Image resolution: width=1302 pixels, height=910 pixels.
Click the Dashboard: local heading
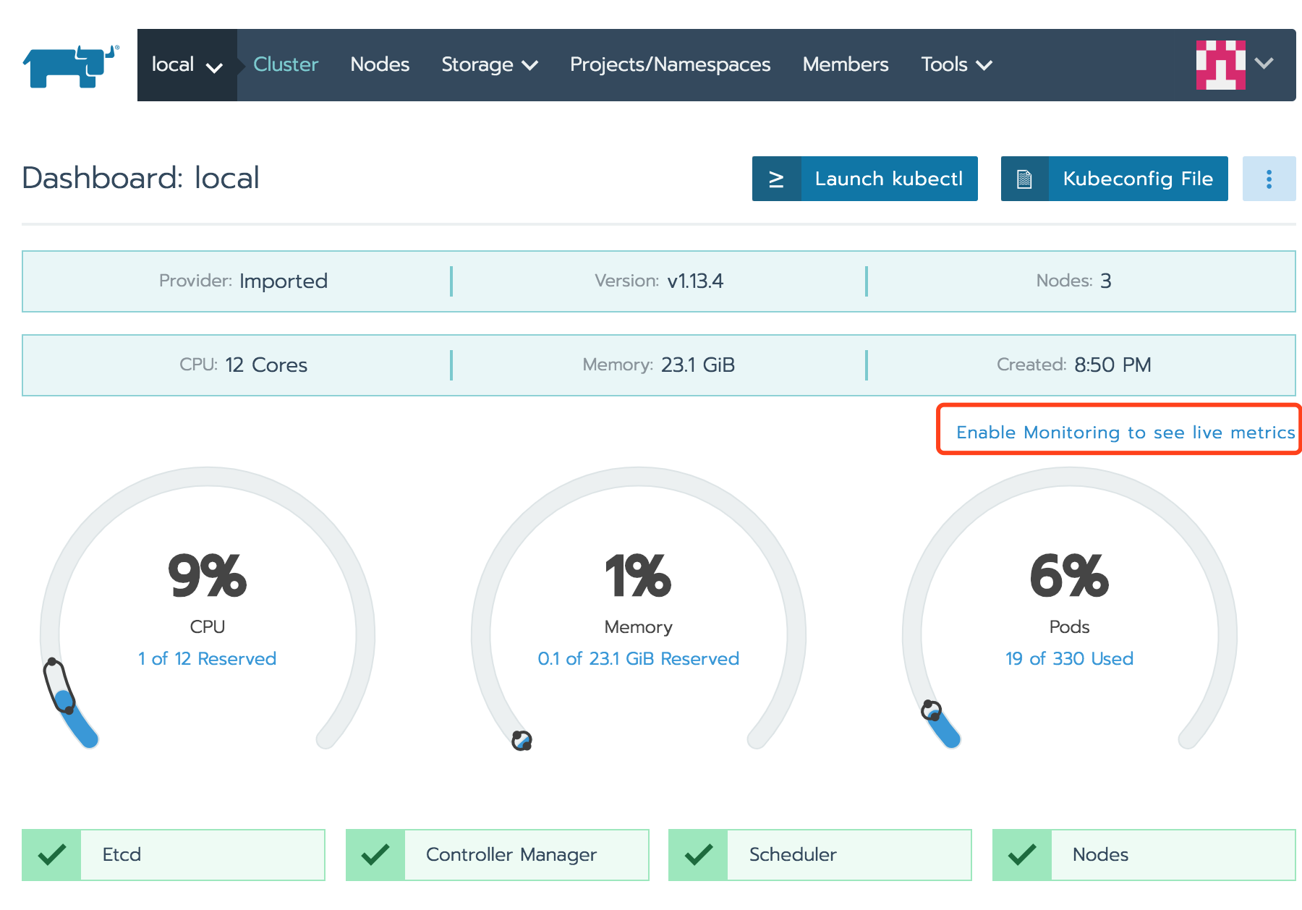pos(140,178)
